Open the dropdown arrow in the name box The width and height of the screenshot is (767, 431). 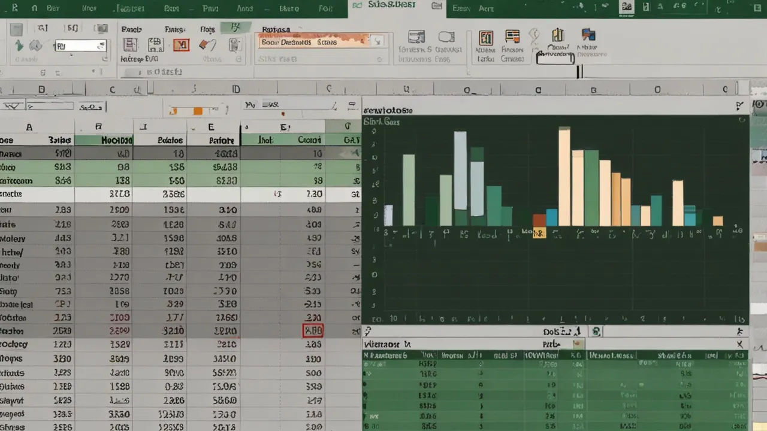tap(100, 45)
